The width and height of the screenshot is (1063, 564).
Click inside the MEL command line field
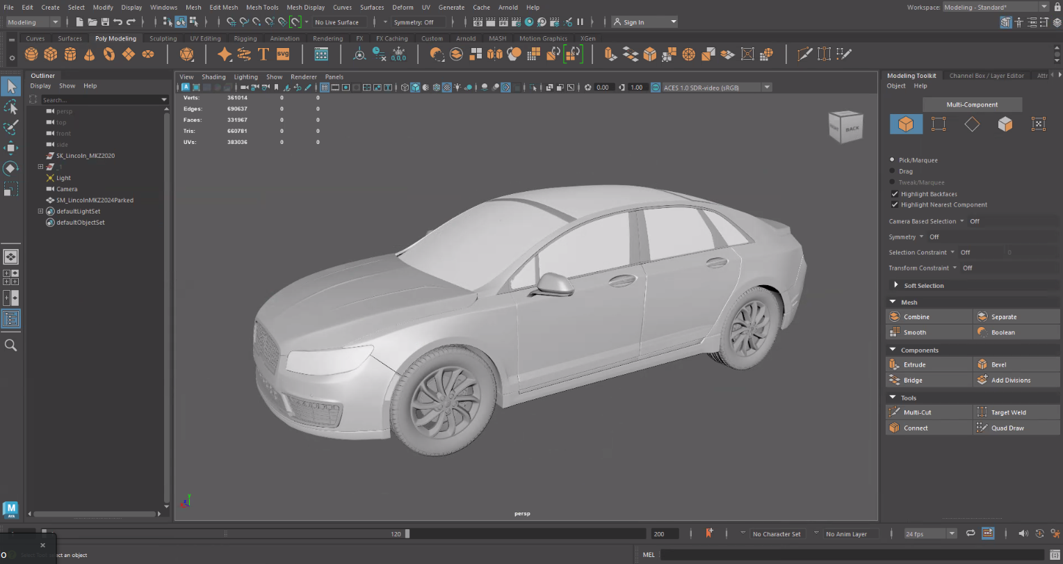pyautogui.click(x=765, y=554)
